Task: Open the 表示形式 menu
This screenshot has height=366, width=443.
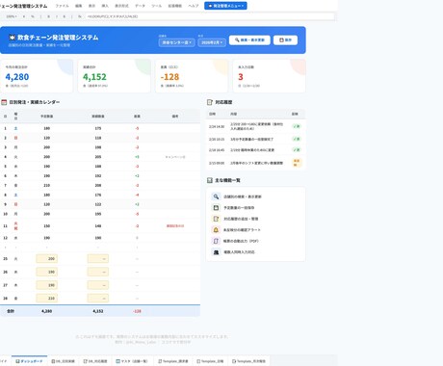Action: pos(121,6)
